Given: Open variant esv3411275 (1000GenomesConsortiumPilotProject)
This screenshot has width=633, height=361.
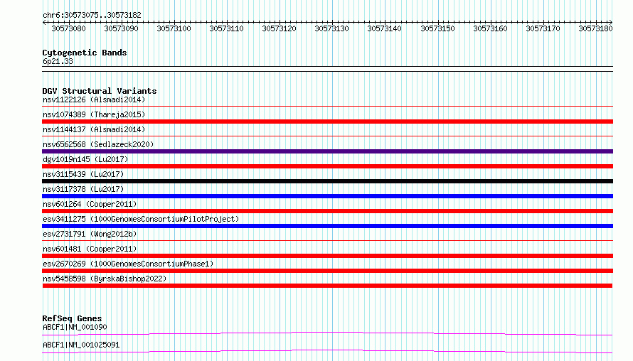Looking at the screenshot, I should point(141,219).
